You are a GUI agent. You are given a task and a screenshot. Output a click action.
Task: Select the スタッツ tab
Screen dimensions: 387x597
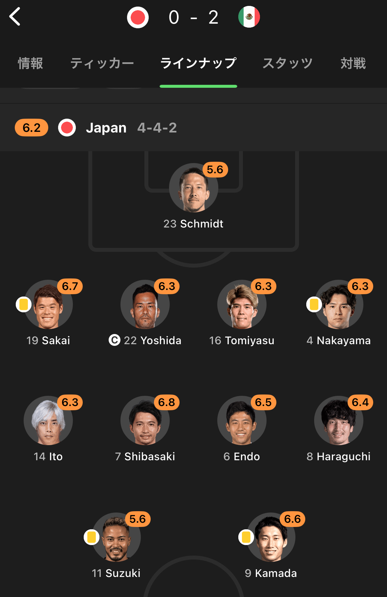pos(288,63)
